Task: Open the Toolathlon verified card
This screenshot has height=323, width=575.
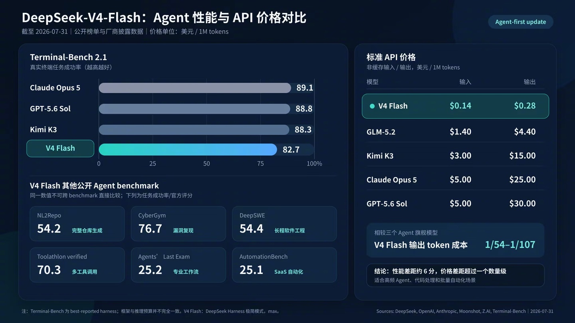Action: click(77, 265)
